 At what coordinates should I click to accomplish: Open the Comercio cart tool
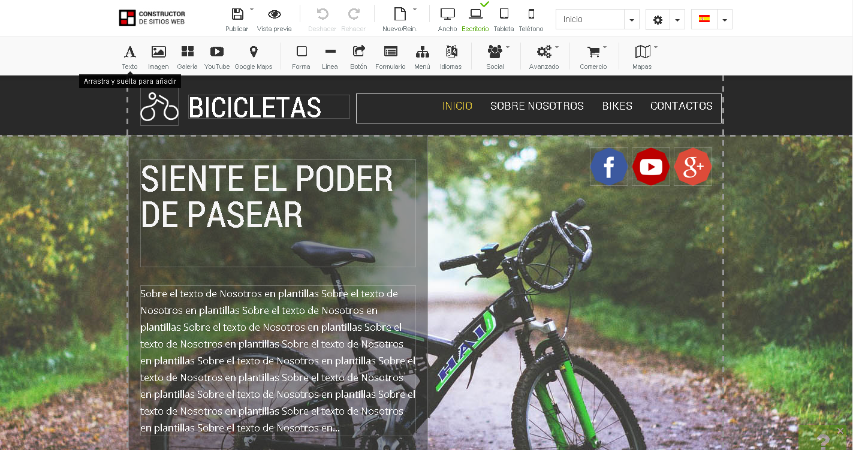[593, 58]
